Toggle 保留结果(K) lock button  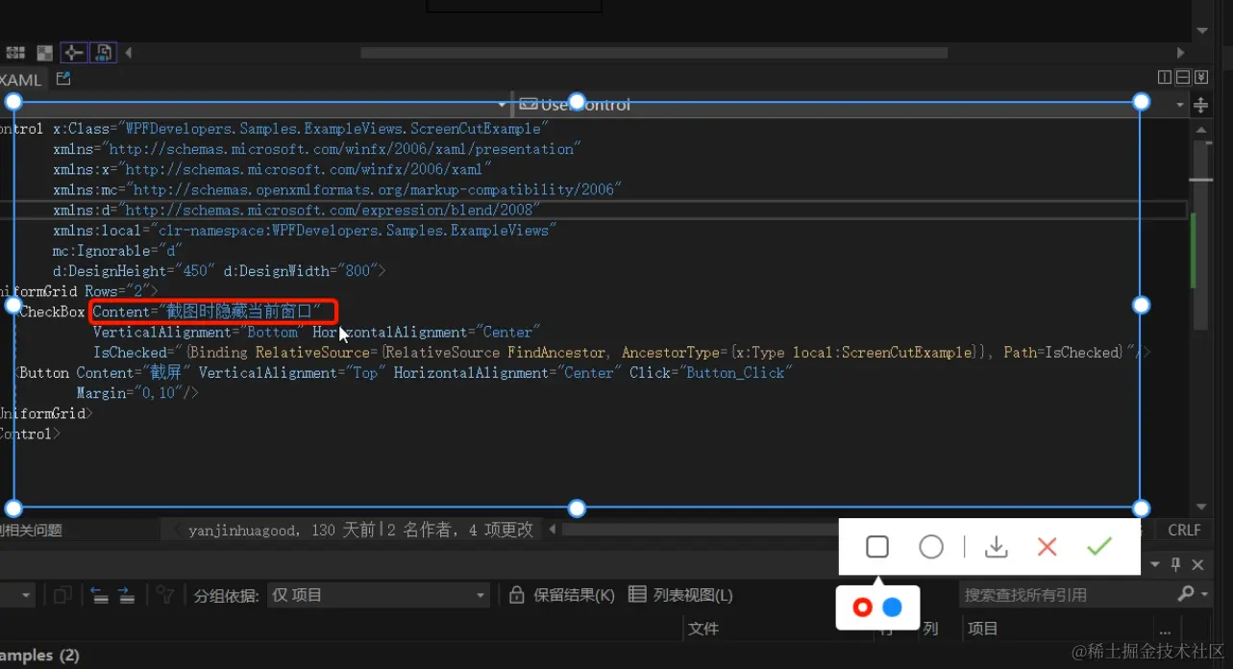tap(561, 596)
